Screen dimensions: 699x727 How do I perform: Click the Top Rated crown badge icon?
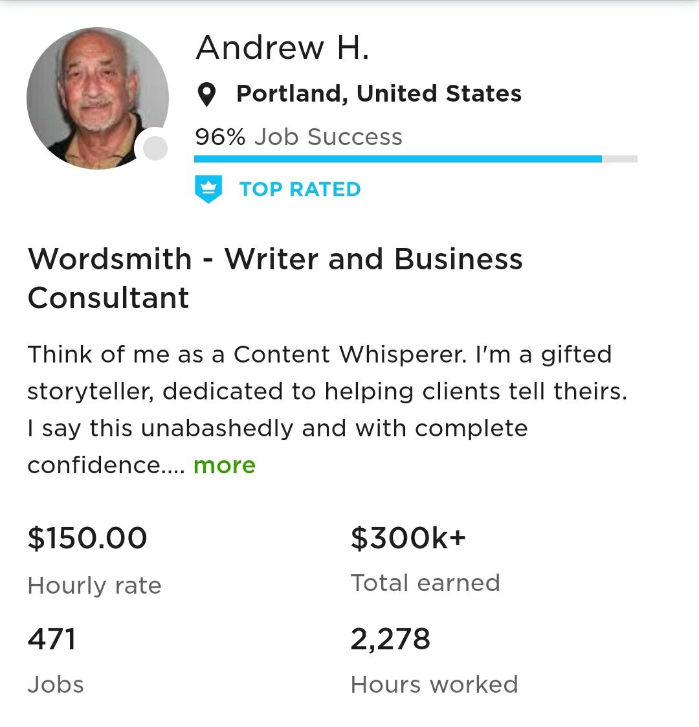208,189
